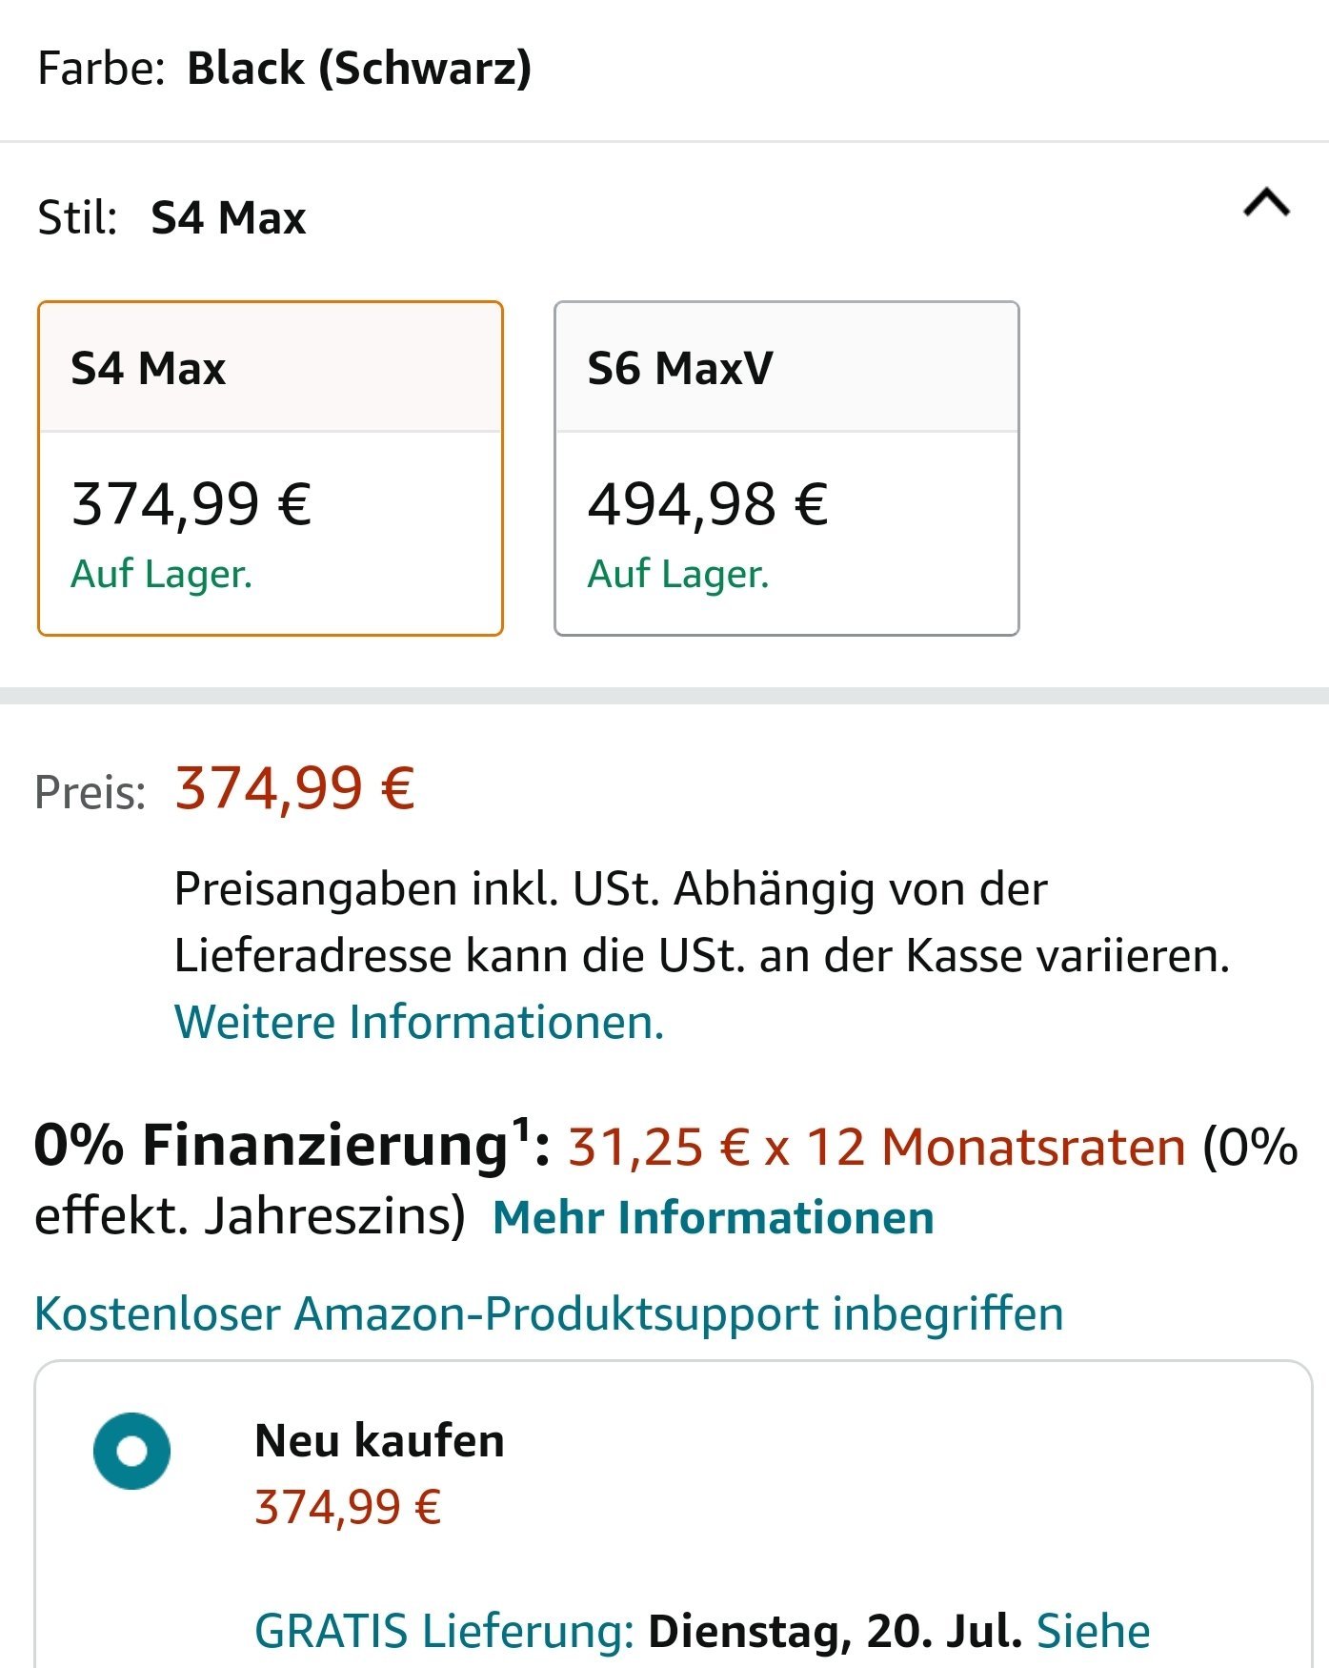The image size is (1329, 1668).
Task: Tap the 0% Finanzierung heading
Action: (292, 1145)
